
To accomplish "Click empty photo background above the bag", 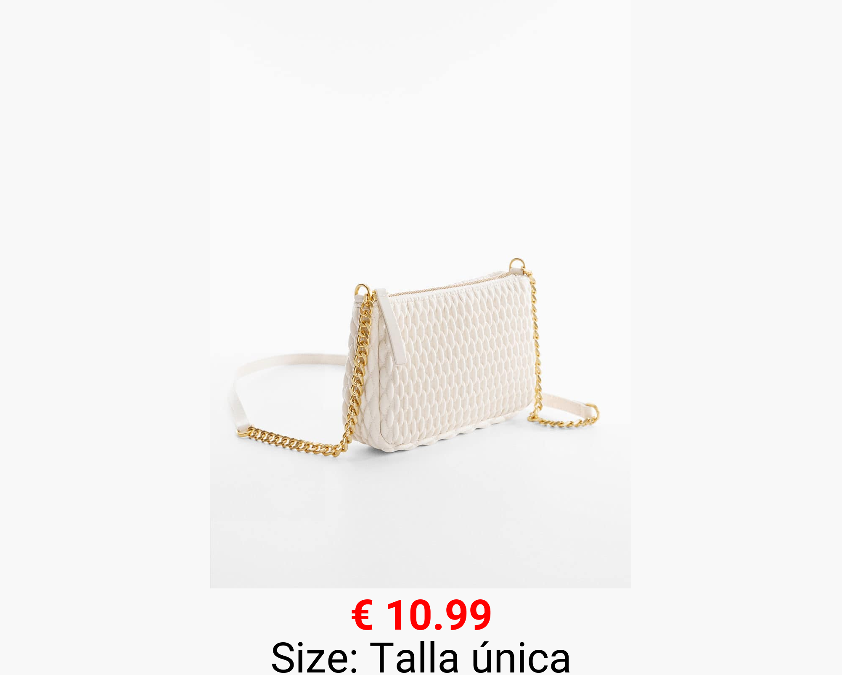I will 421,126.
